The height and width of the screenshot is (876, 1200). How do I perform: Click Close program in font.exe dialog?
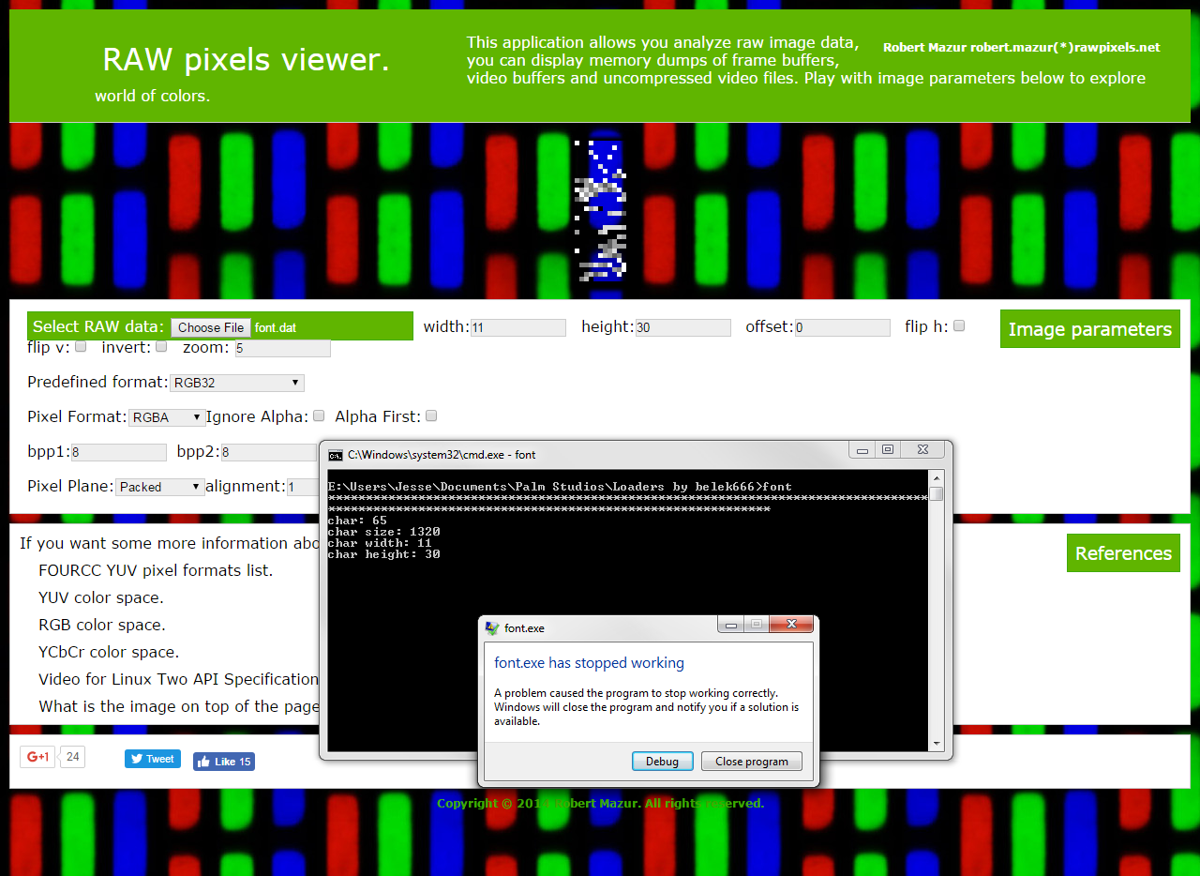(x=752, y=762)
